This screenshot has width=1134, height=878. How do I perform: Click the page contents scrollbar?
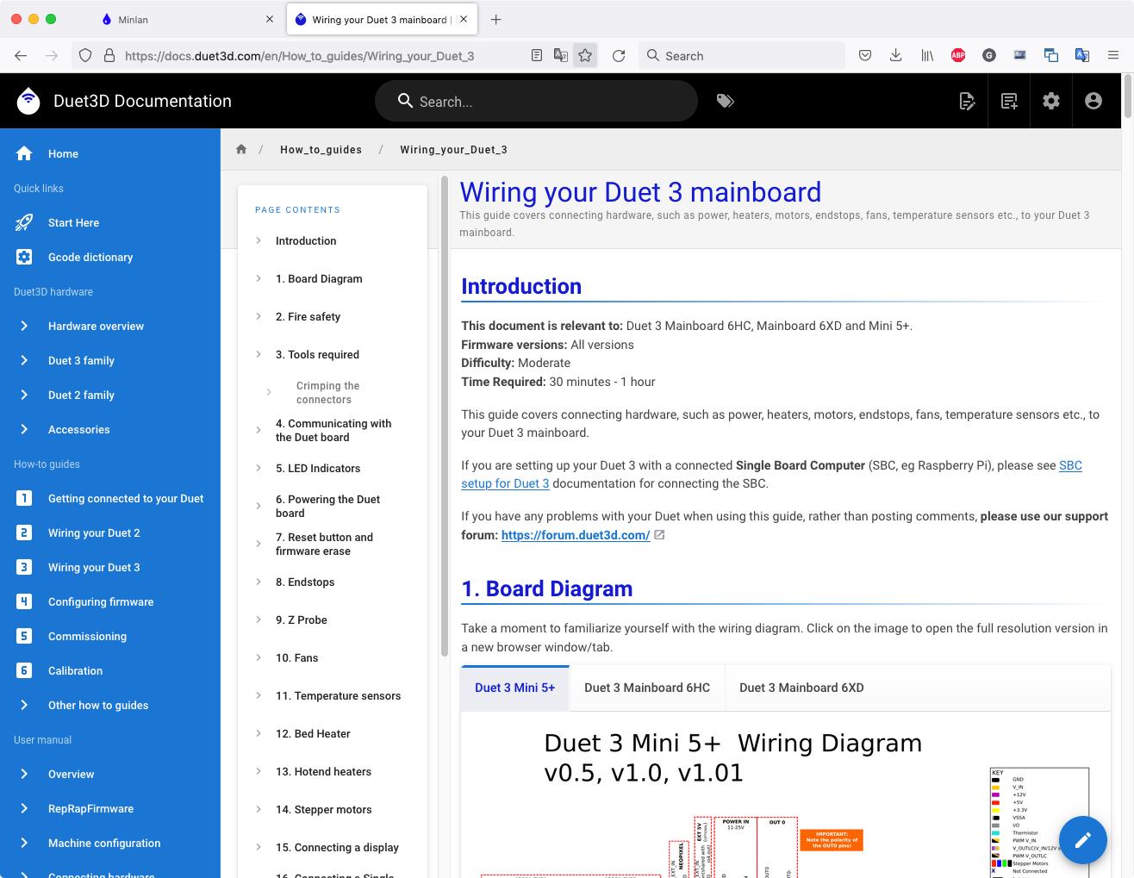pos(445,415)
